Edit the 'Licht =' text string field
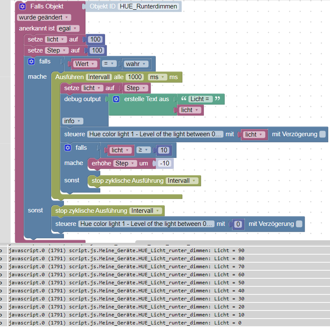 pos(200,99)
